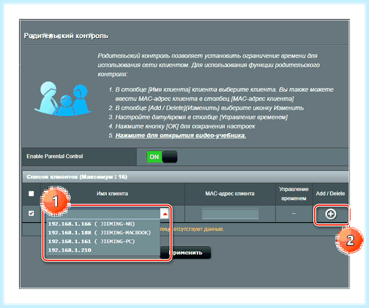
Task: Turn off the Enable Parental Control switch
Action: coord(162,156)
